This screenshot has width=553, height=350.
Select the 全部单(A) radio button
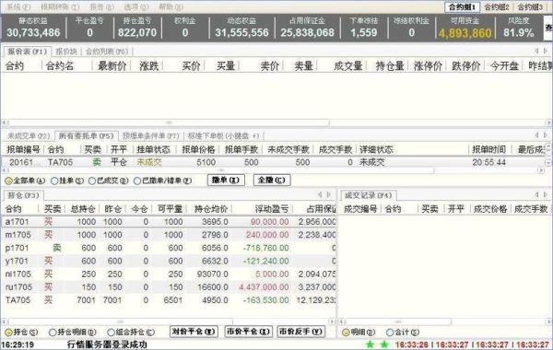(x=8, y=181)
